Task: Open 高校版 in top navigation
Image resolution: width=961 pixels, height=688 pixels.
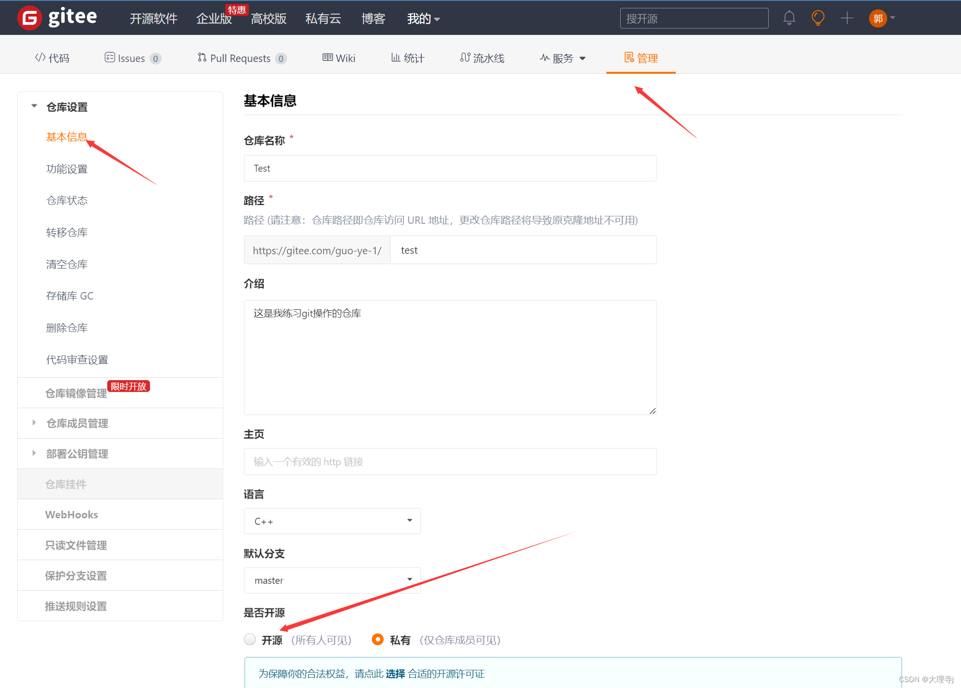Action: coord(269,19)
